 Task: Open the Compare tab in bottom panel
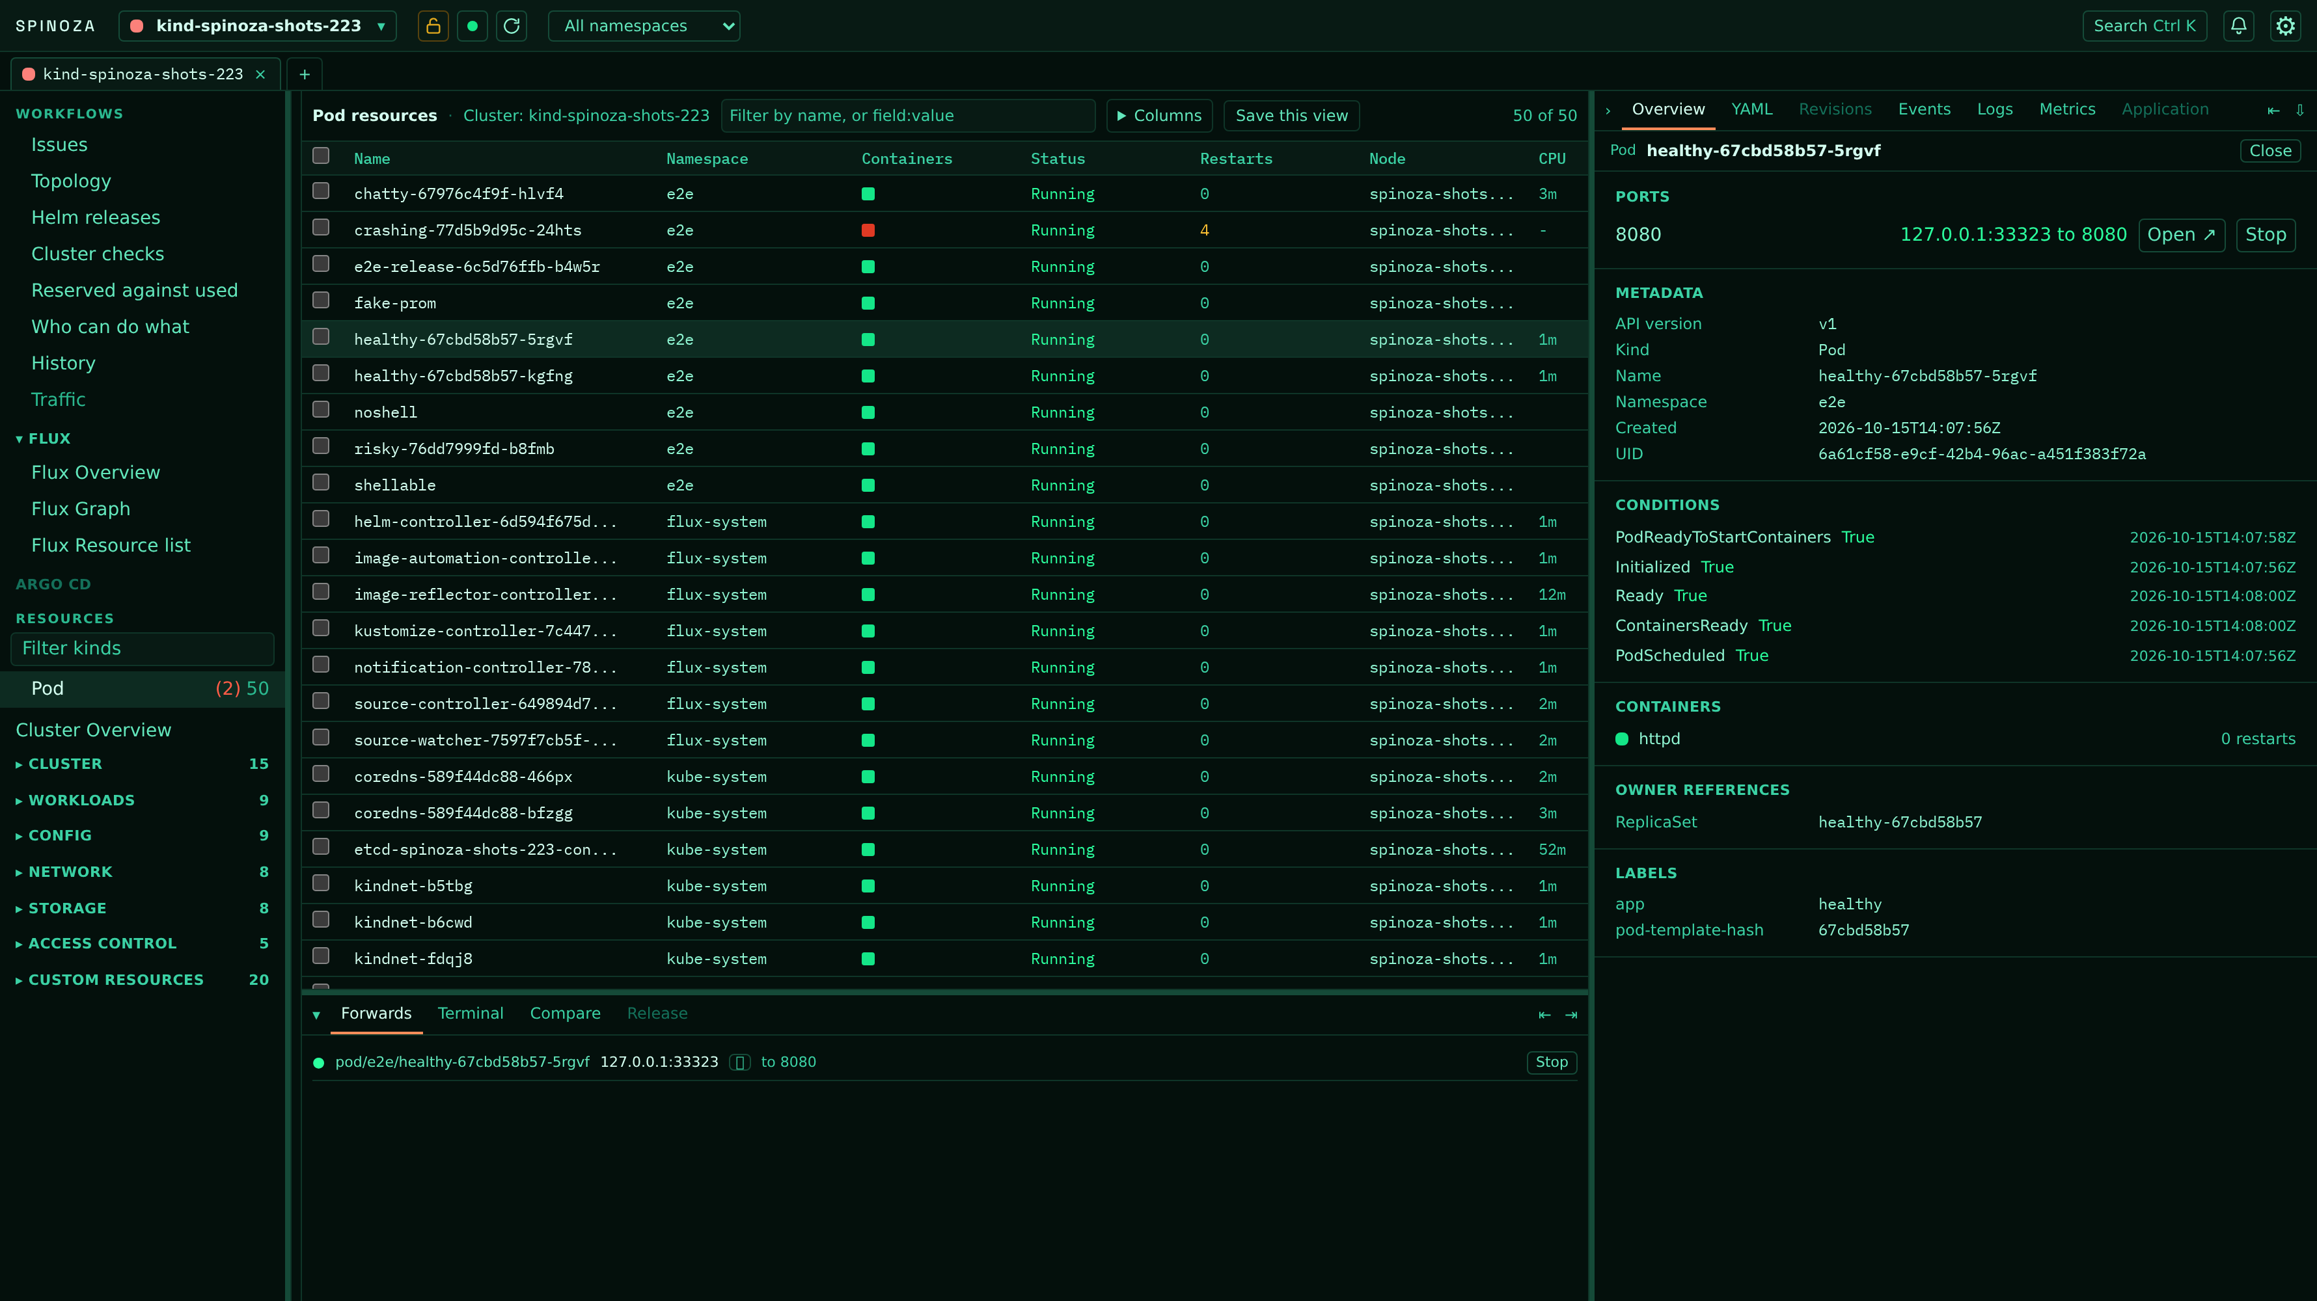pyautogui.click(x=565, y=1013)
